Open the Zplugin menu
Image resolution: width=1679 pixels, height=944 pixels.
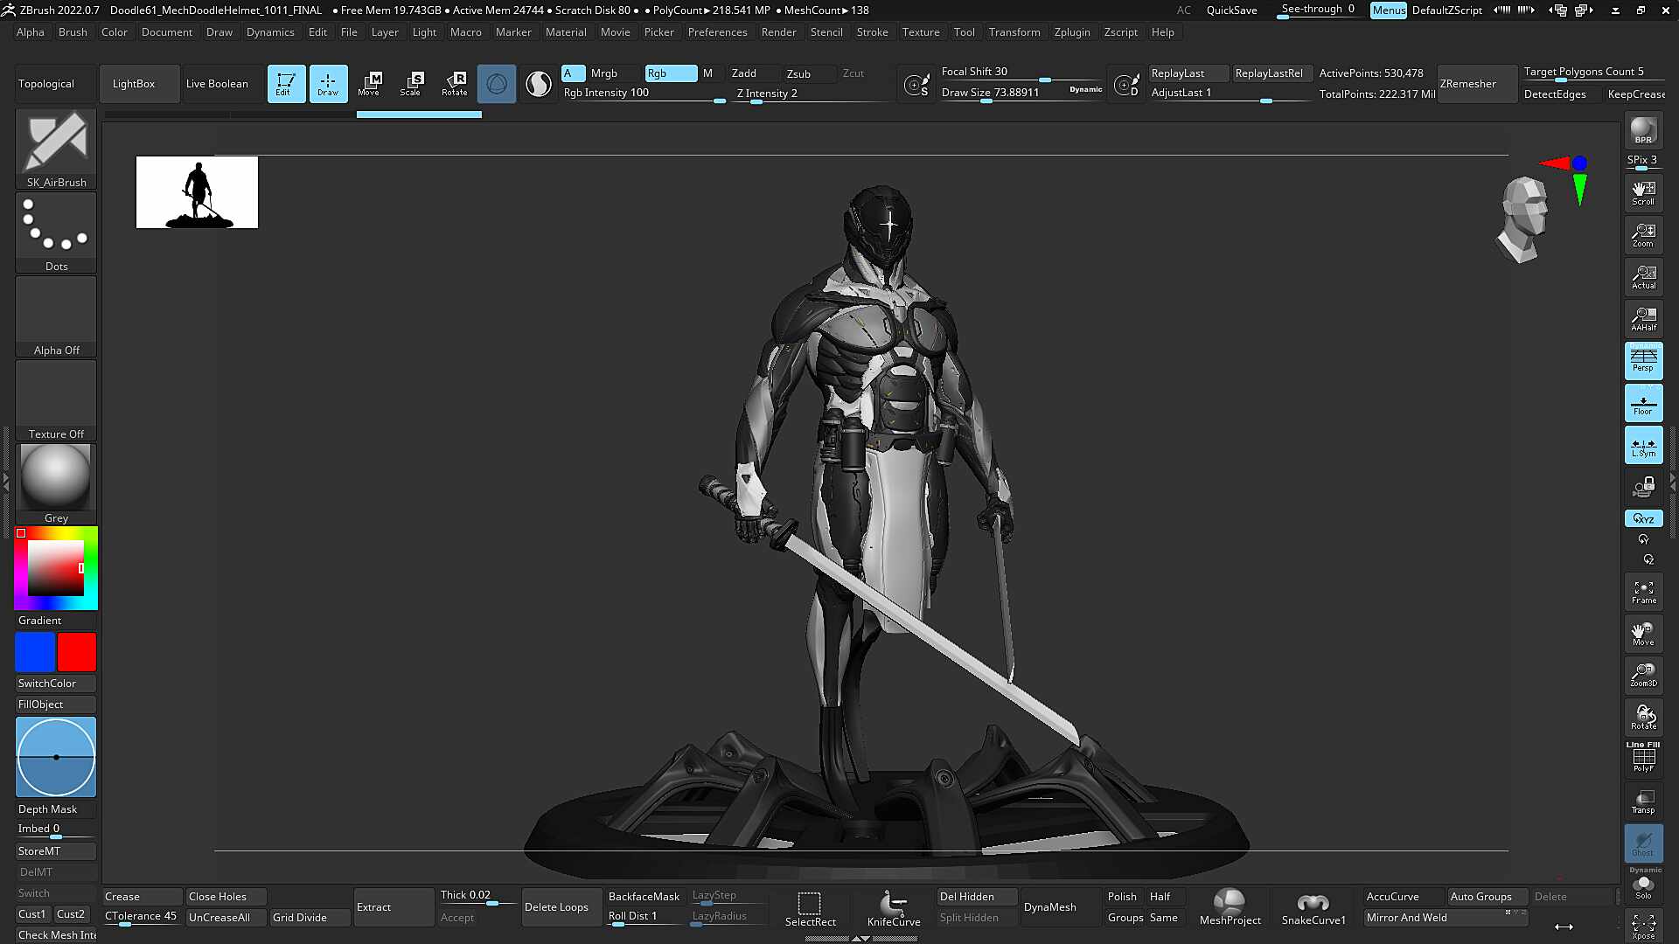(x=1071, y=32)
